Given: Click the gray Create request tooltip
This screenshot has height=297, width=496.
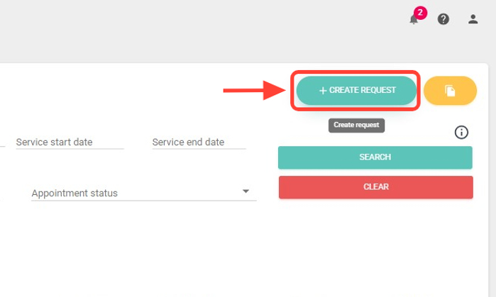Looking at the screenshot, I should point(356,125).
